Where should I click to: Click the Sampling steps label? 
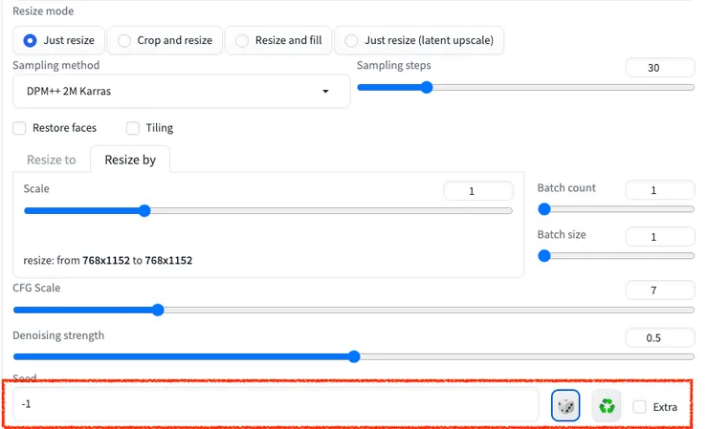(394, 65)
